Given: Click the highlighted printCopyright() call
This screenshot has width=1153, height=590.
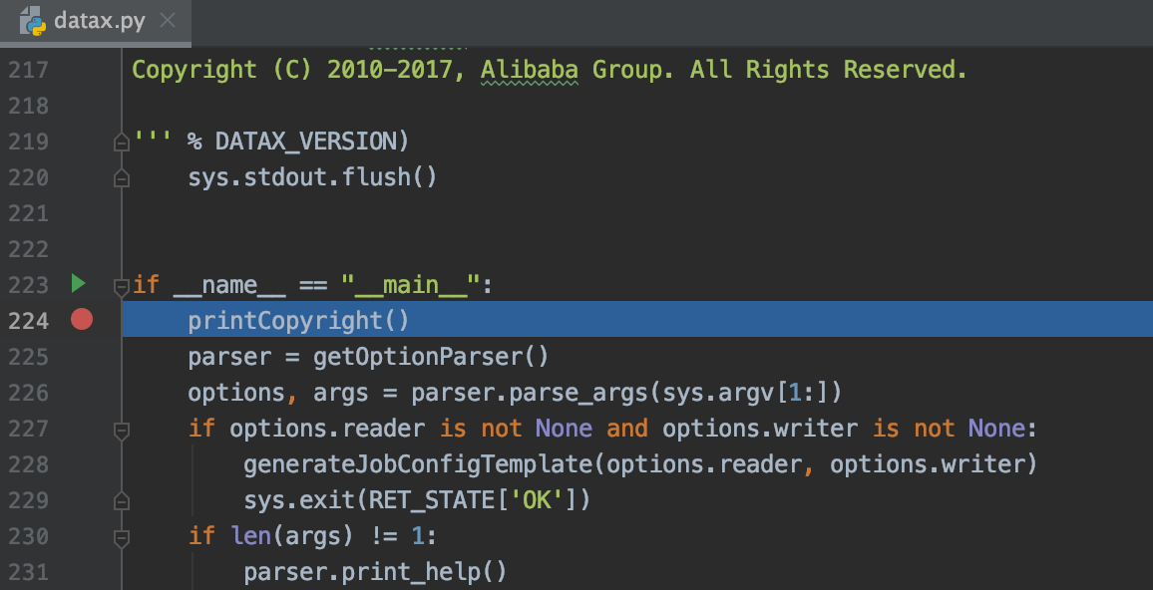Looking at the screenshot, I should pos(298,320).
